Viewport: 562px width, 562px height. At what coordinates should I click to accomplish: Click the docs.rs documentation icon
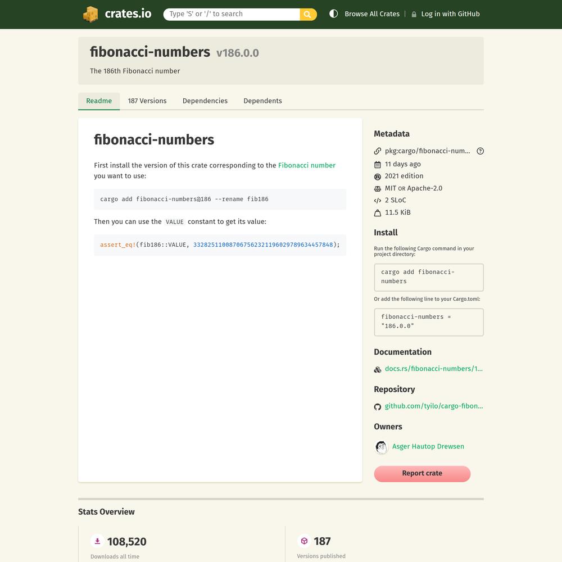(x=378, y=369)
